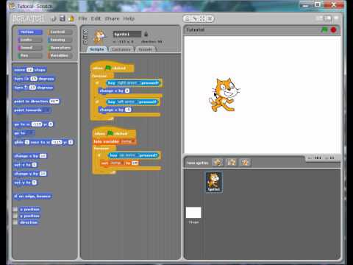Select the delete scissors tool
This screenshot has height=265, width=353.
(x=195, y=18)
